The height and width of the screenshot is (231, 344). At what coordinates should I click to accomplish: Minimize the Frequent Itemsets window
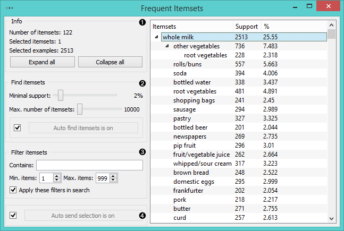point(295,7)
